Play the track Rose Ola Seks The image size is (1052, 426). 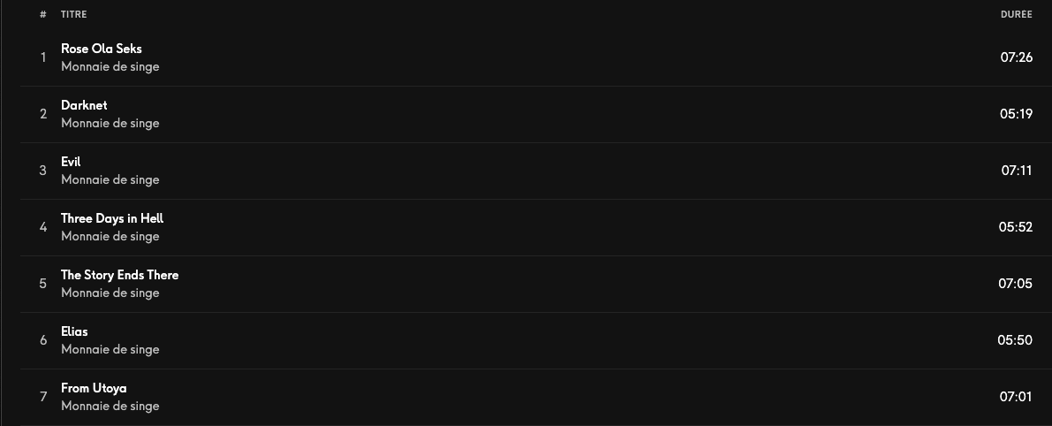tap(102, 49)
